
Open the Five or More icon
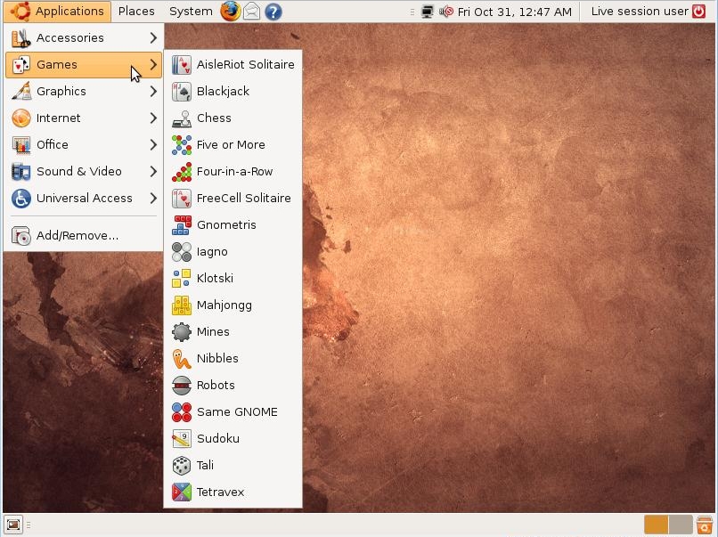(182, 144)
